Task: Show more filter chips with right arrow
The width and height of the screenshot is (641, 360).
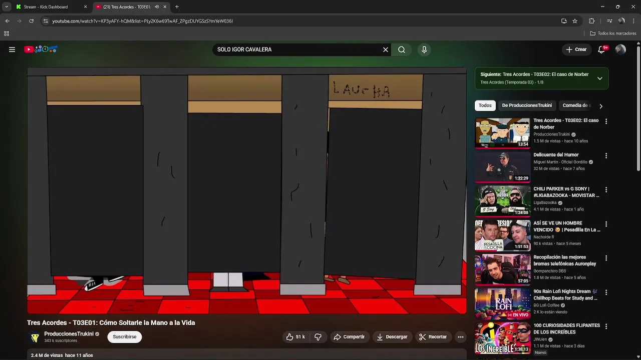Action: pyautogui.click(x=601, y=106)
